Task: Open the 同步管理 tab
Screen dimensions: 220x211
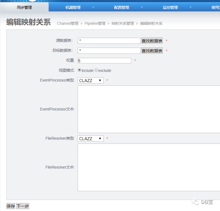Action: tap(24, 7)
